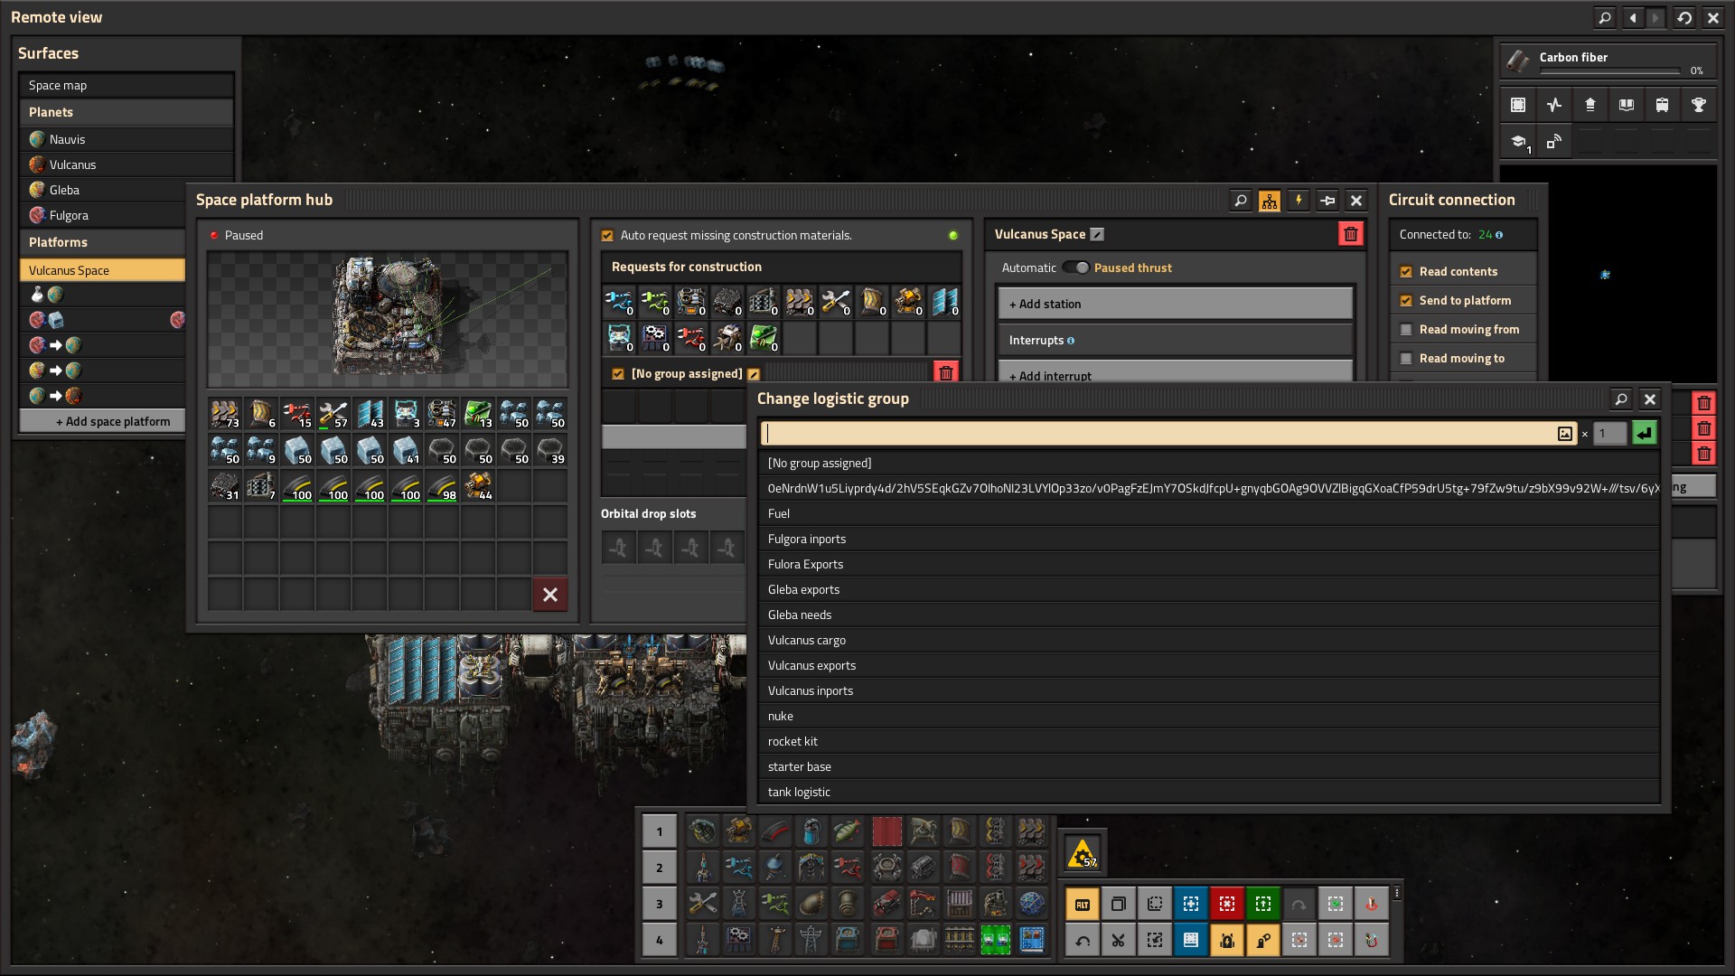Select the fish item in quickbar row 1
Viewport: 1735px width, 976px height.
pos(848,831)
